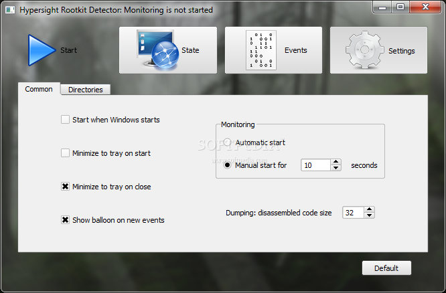This screenshot has width=446, height=293.
Task: Select the Automatic start radio option
Action: [227, 142]
